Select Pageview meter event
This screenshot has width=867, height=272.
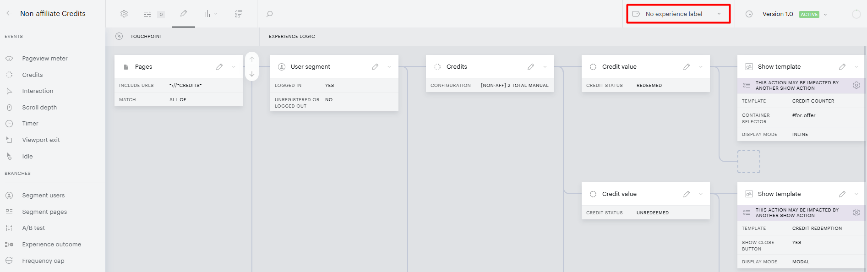[x=45, y=58]
